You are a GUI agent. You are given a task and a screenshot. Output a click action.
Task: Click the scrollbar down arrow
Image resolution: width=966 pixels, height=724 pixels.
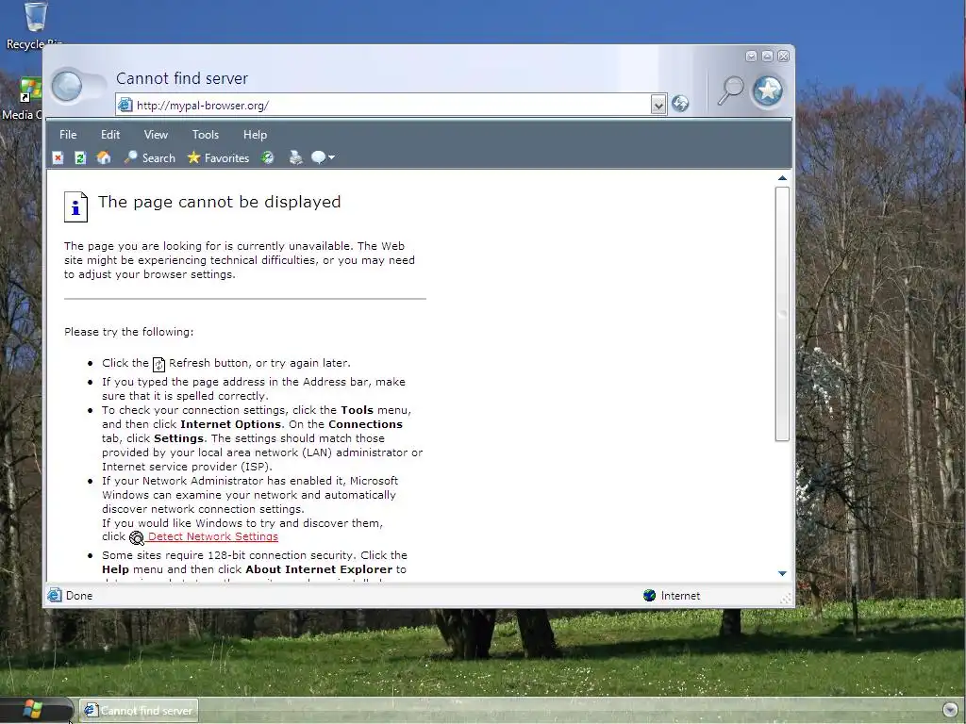pyautogui.click(x=782, y=573)
